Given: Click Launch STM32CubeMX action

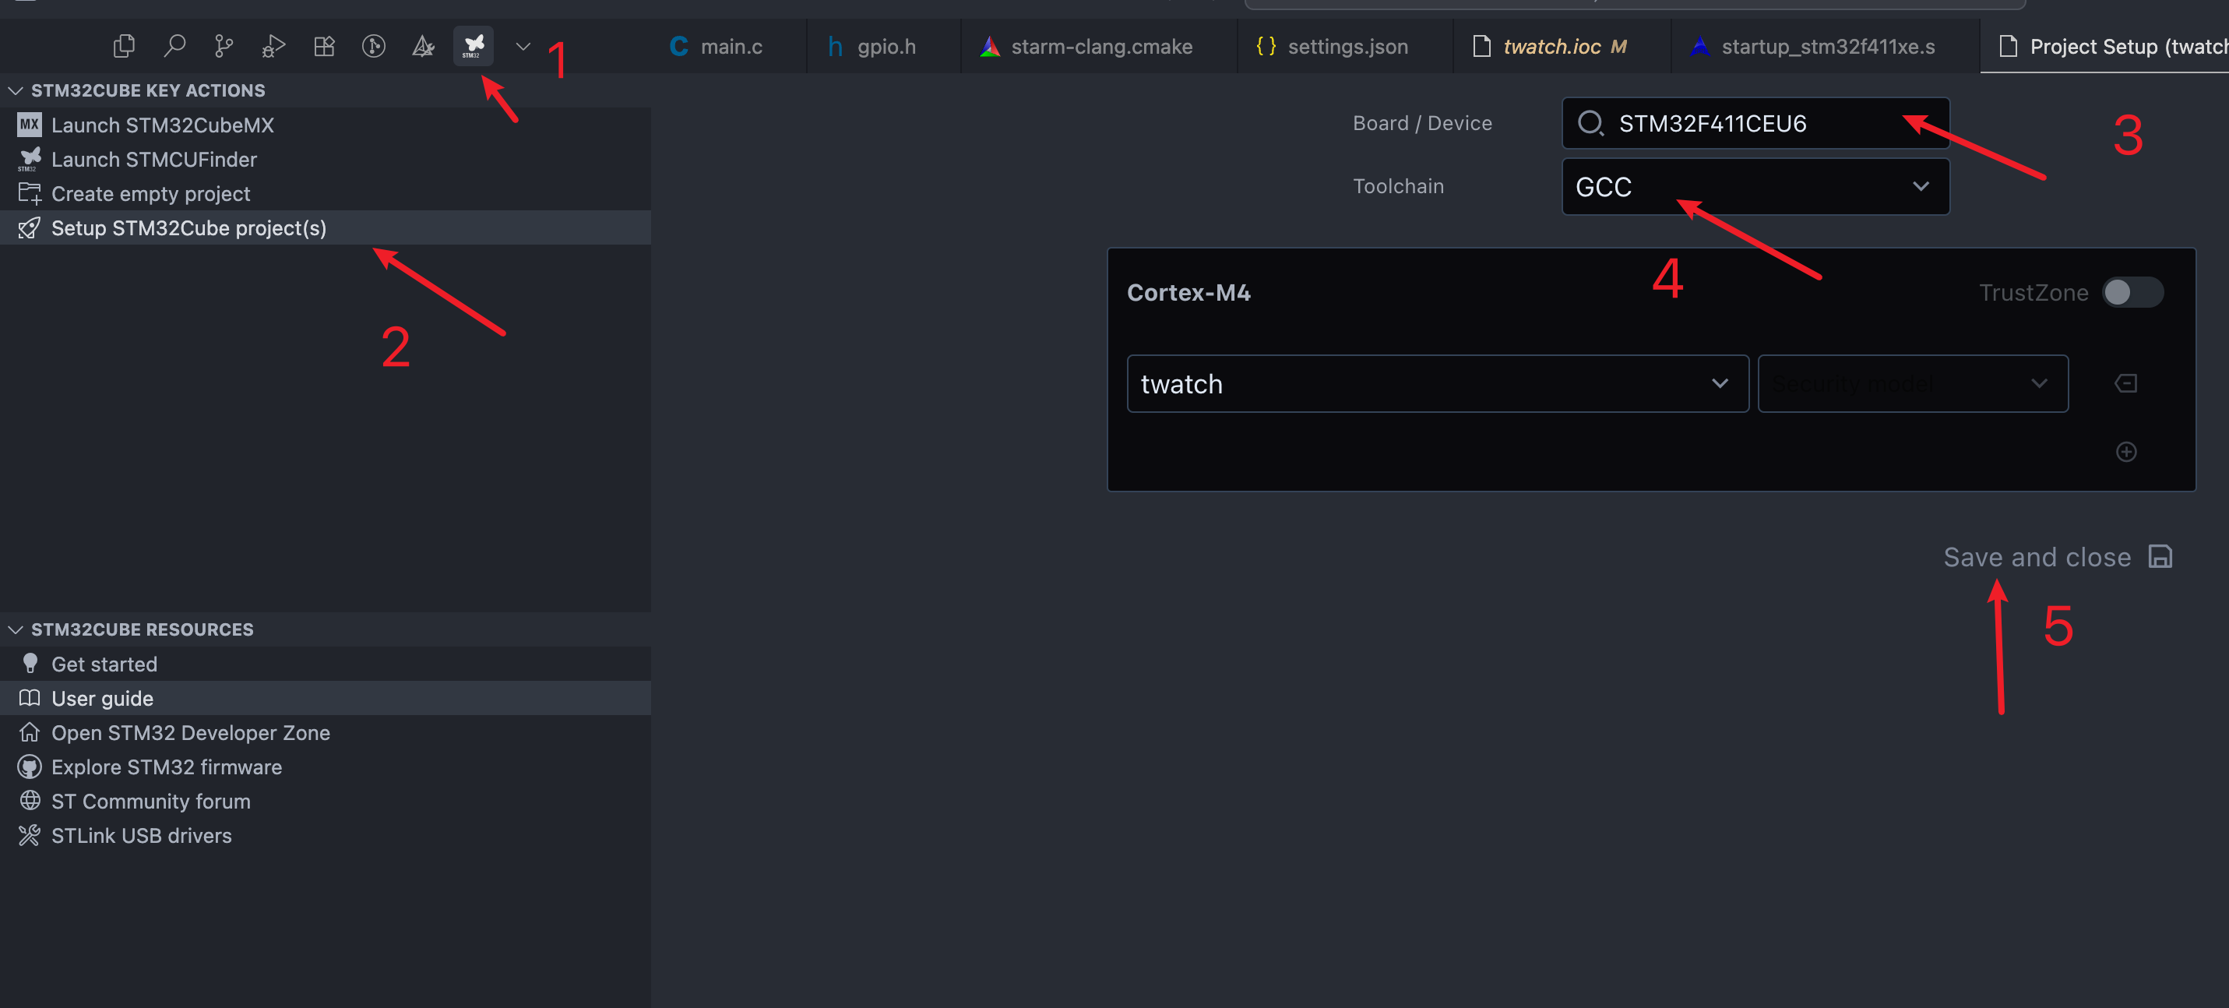Looking at the screenshot, I should tap(162, 125).
